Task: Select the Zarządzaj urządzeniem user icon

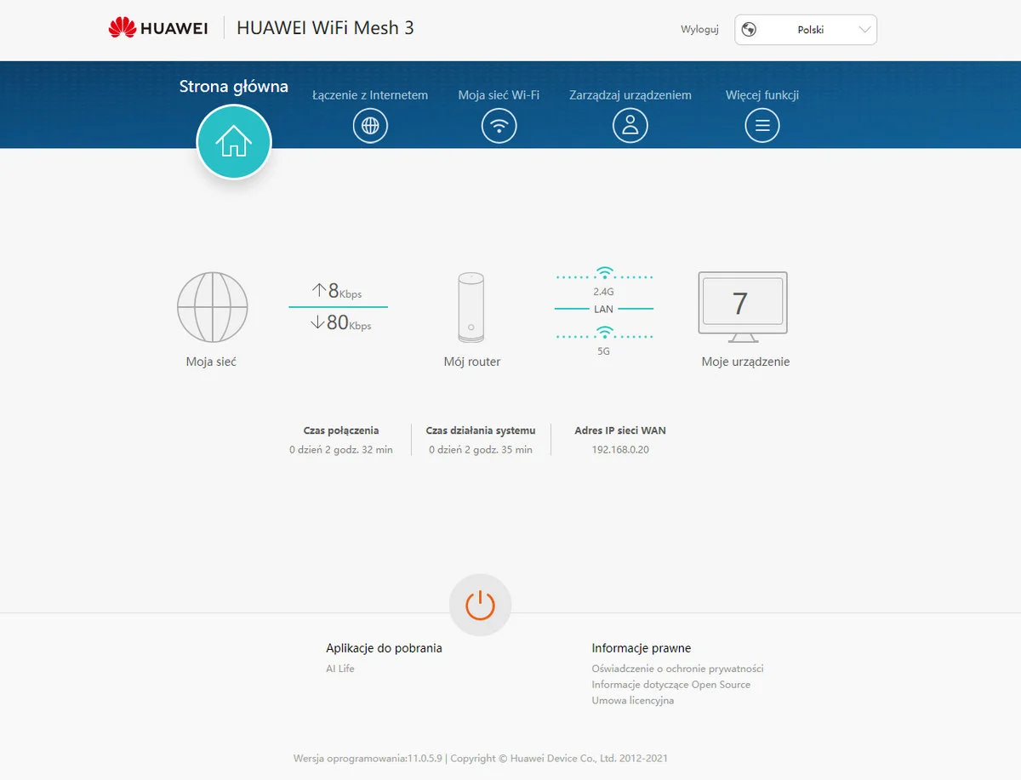Action: [x=630, y=125]
